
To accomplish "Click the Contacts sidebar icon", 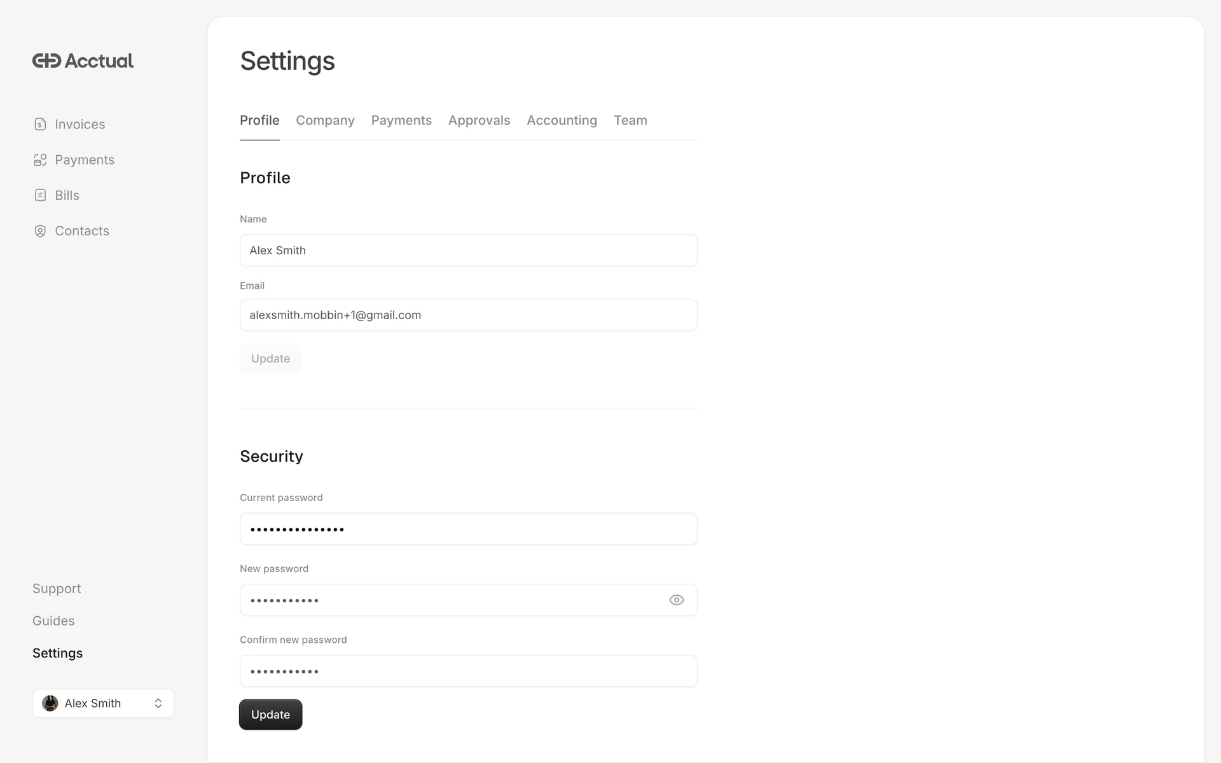I will click(40, 231).
